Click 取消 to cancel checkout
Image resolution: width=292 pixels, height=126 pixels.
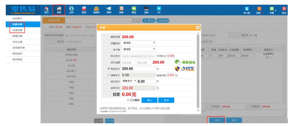pyautogui.click(x=166, y=100)
